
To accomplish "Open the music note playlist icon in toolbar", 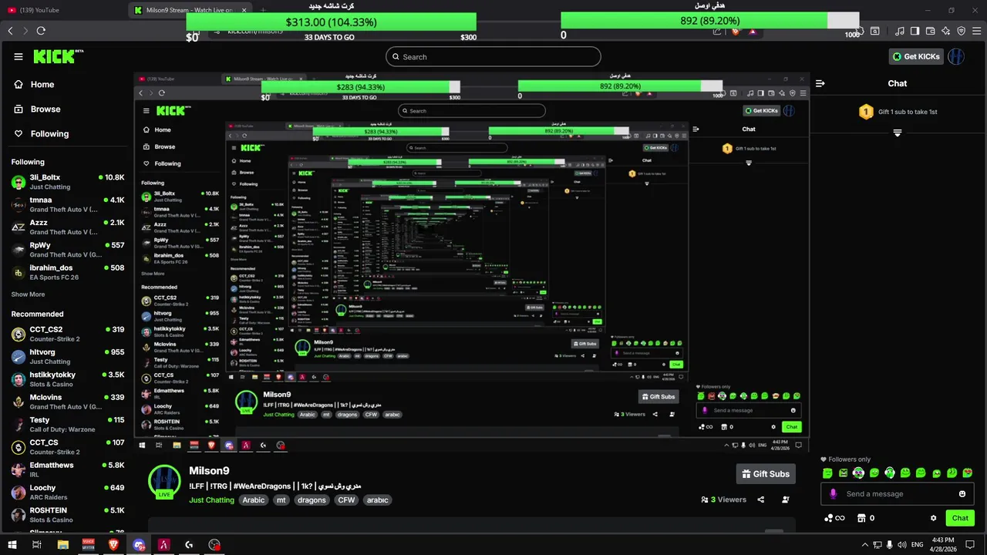I will [x=900, y=31].
